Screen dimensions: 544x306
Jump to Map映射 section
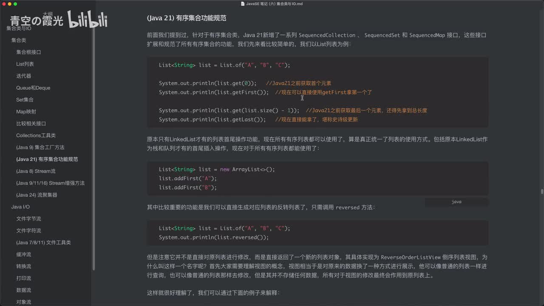(x=26, y=111)
